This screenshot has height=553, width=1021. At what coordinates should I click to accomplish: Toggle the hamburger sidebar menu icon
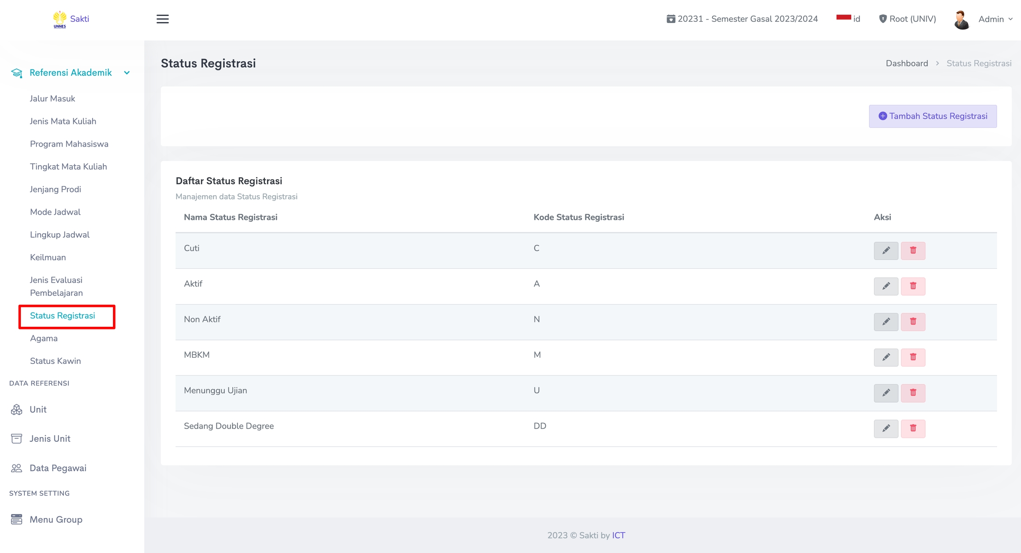point(163,19)
